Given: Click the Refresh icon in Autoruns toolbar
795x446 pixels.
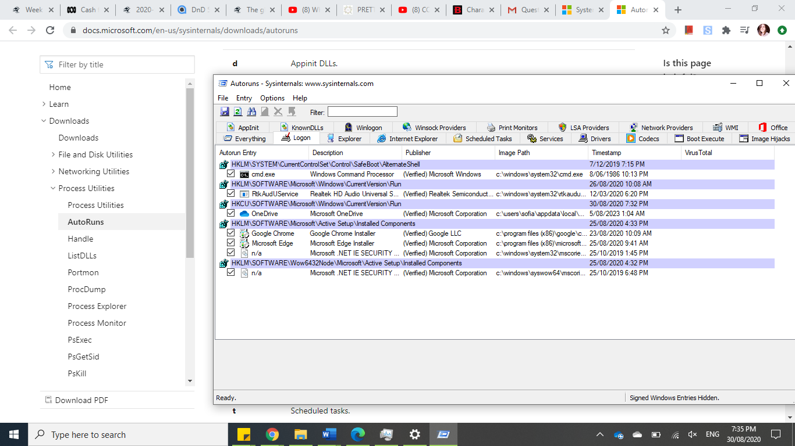Looking at the screenshot, I should click(237, 111).
